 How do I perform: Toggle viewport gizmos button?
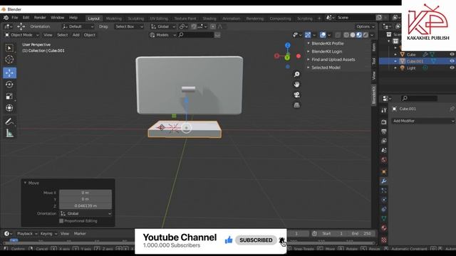(308, 35)
